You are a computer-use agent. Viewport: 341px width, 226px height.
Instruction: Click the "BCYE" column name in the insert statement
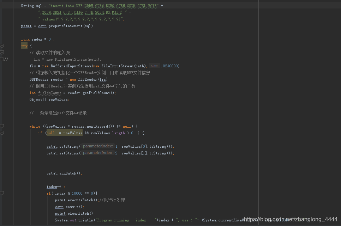pos(152,5)
